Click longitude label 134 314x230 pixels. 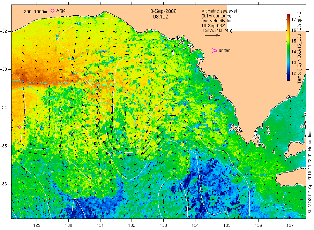pyautogui.click(x=195, y=225)
